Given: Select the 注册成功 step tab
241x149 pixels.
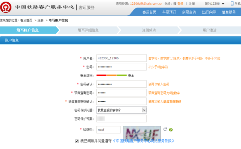Looking at the screenshot, I should click(x=149, y=30).
